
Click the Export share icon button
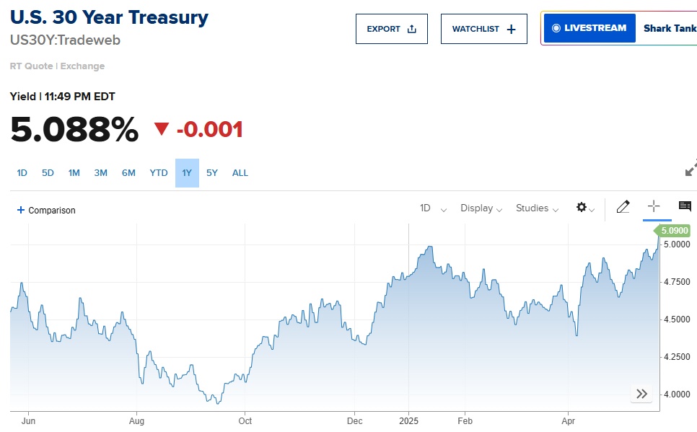coord(392,29)
